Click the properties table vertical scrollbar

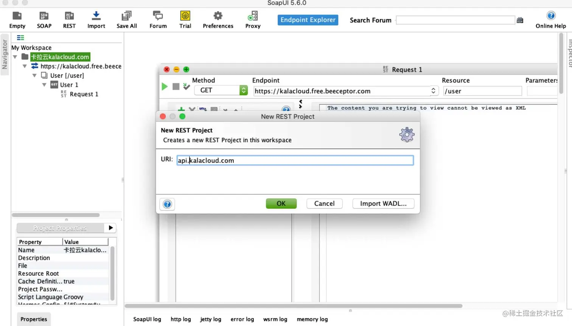pos(112,273)
